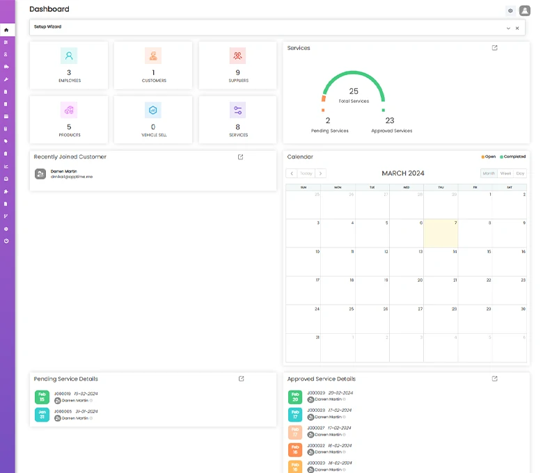Open the Services panel external link icon
The image size is (543, 473).
(x=494, y=48)
